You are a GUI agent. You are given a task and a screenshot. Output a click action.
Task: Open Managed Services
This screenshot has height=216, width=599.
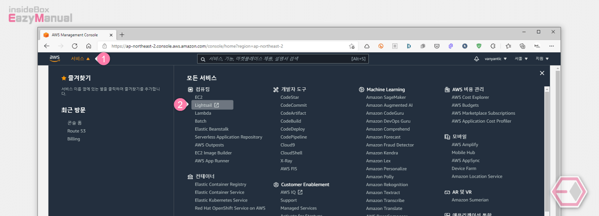299,208
